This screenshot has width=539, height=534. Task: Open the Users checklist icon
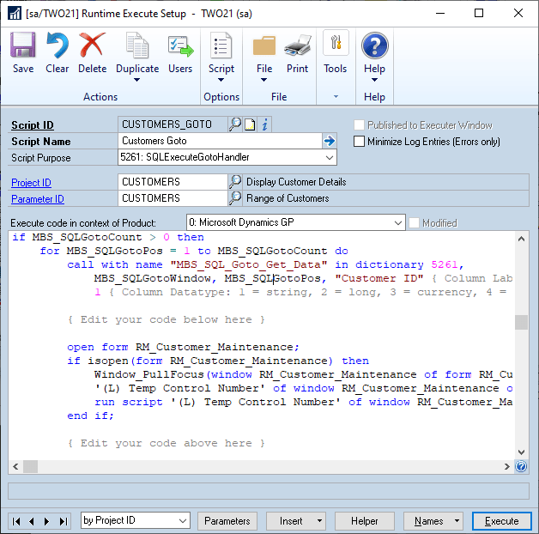tap(180, 46)
